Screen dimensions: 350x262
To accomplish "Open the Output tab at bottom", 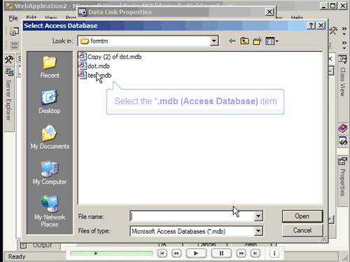I will click(38, 245).
